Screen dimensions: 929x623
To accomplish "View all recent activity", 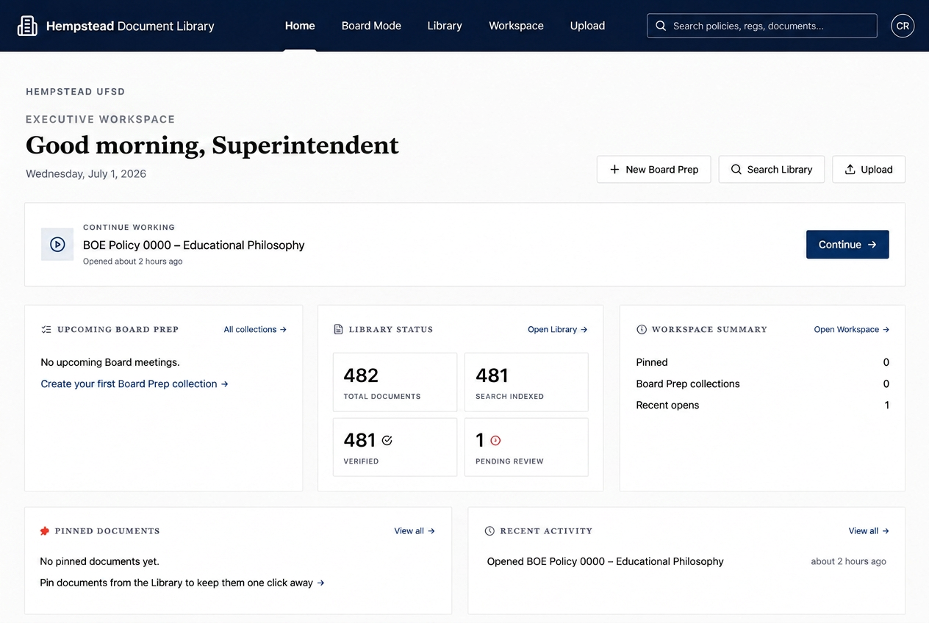I will click(x=869, y=530).
